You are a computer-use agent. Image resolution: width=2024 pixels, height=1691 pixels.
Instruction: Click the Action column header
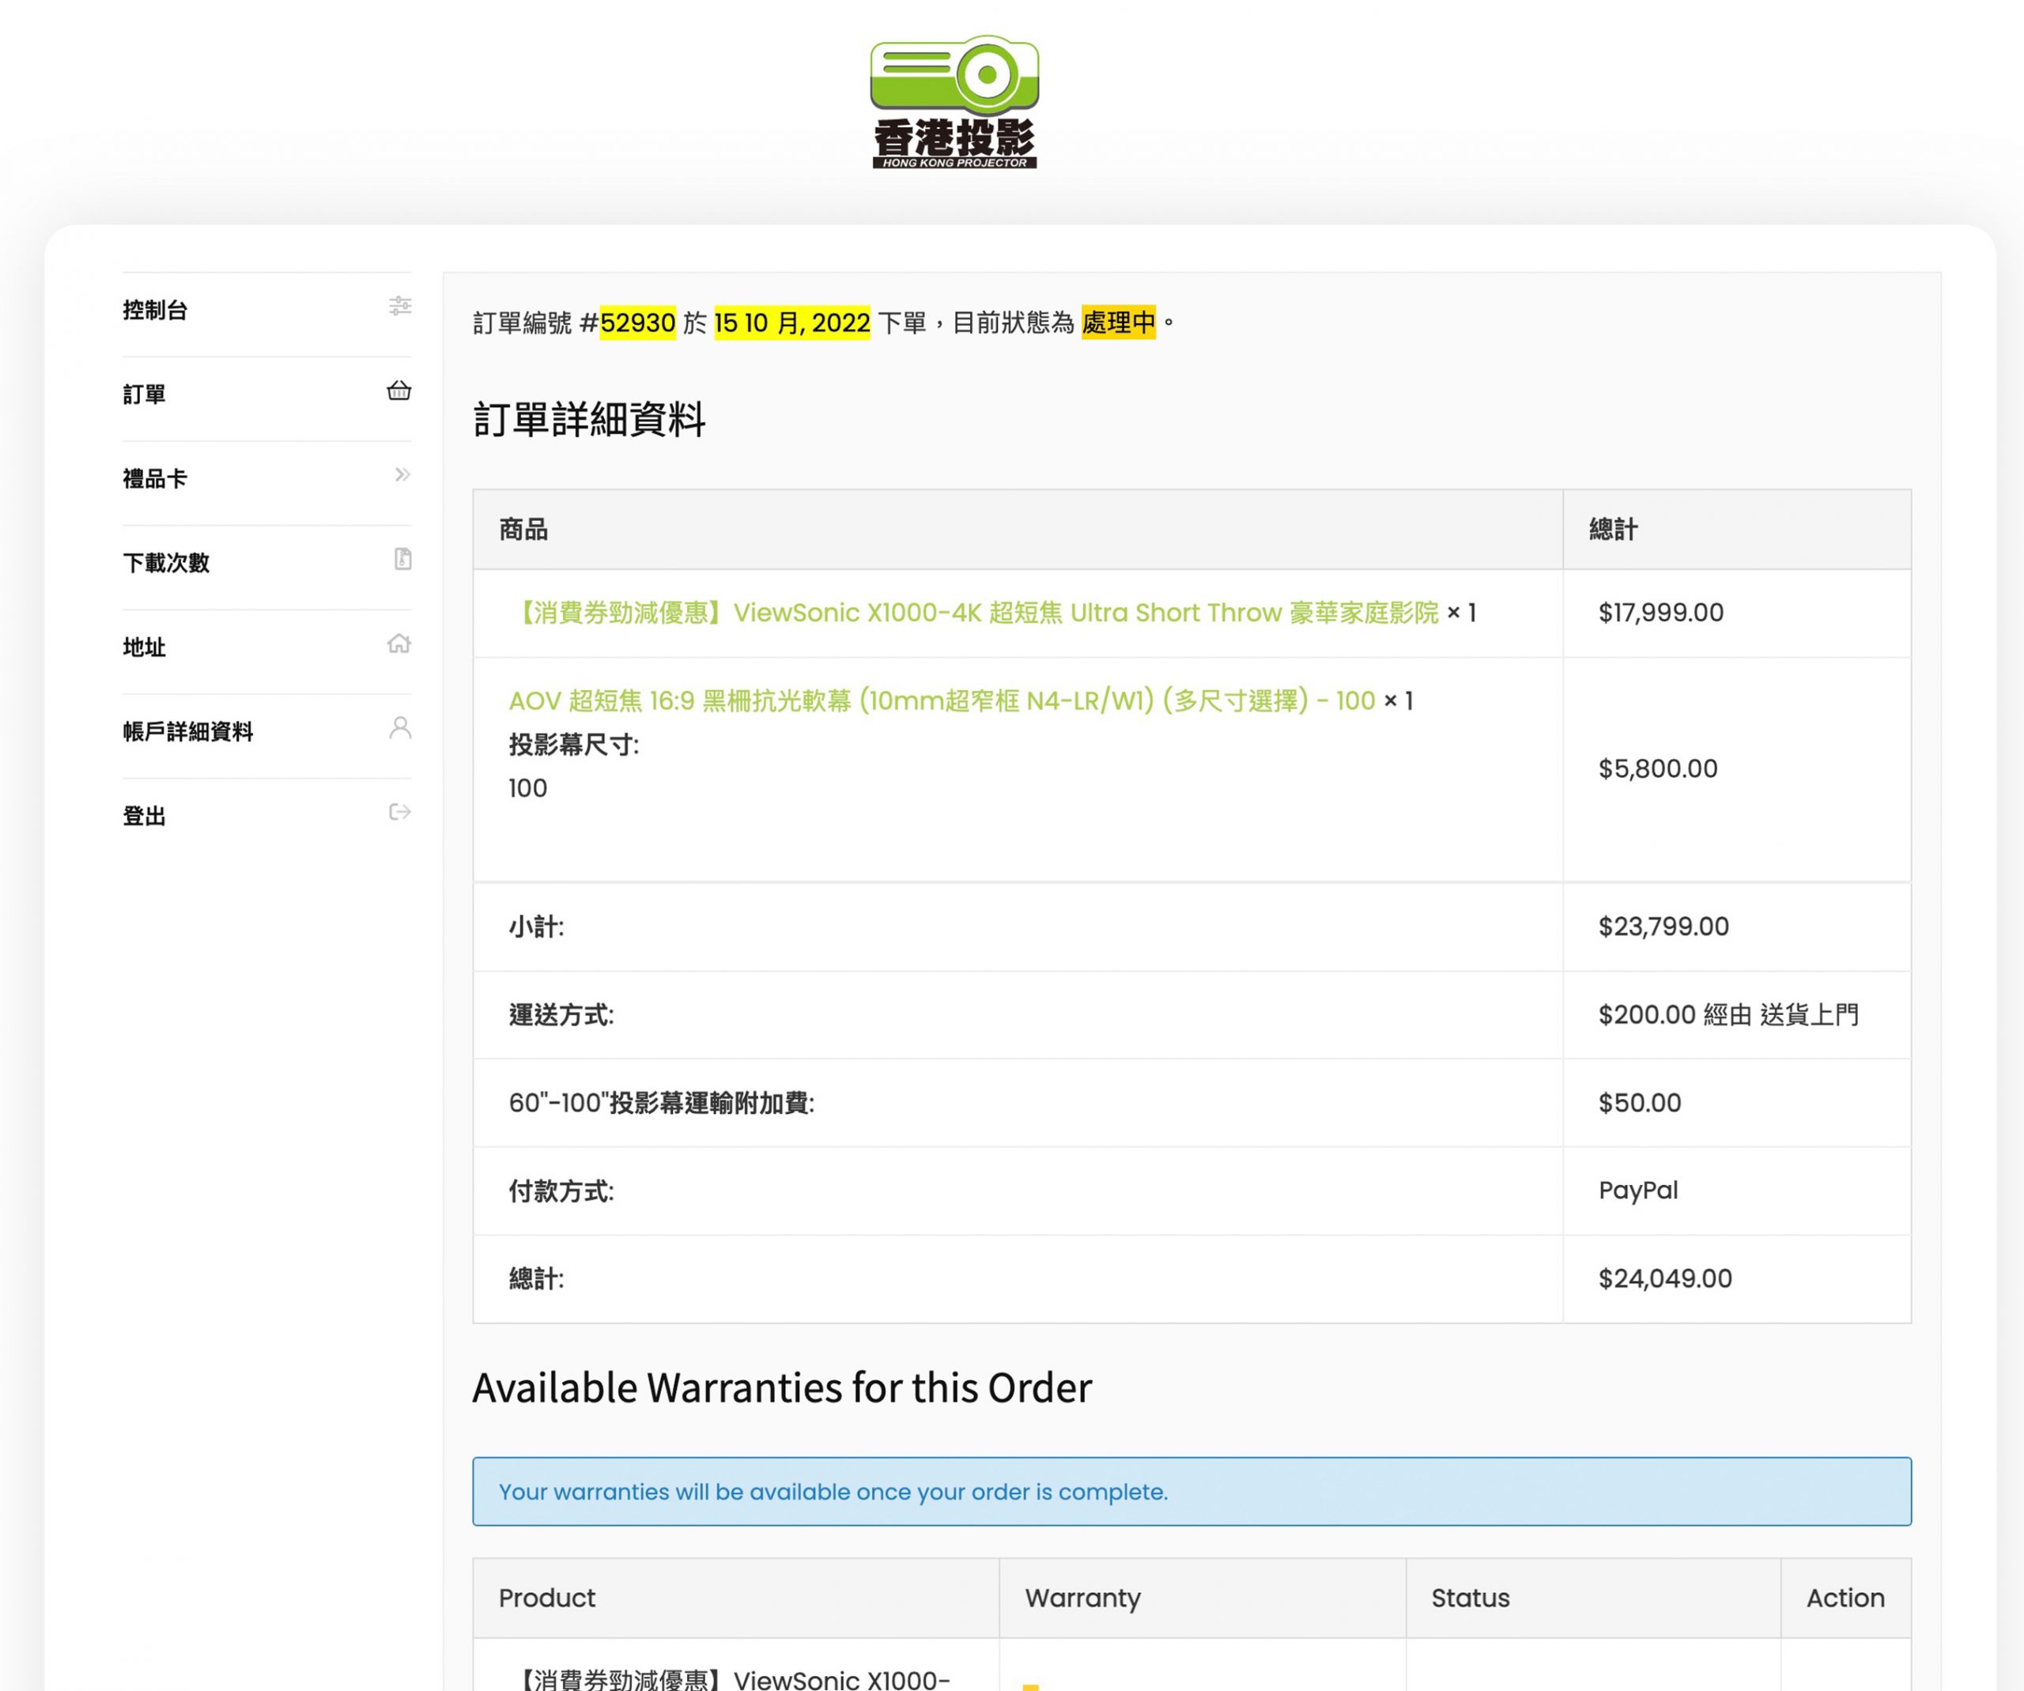tap(1845, 1599)
